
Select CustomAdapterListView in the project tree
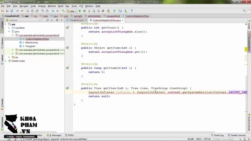click(x=37, y=39)
